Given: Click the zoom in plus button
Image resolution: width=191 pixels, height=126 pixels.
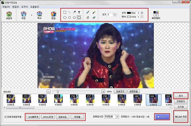Looking at the screenshot, I should point(103,92).
